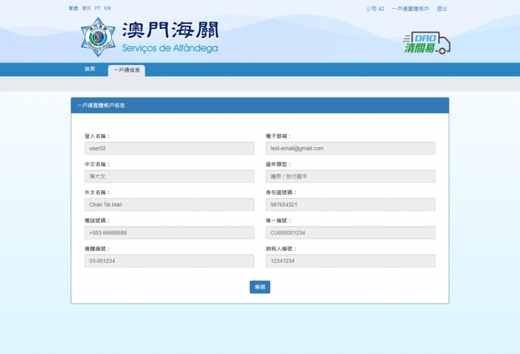Click the 外文名稱 field showing Chan Tai Man
The image size is (520, 354).
[169, 204]
